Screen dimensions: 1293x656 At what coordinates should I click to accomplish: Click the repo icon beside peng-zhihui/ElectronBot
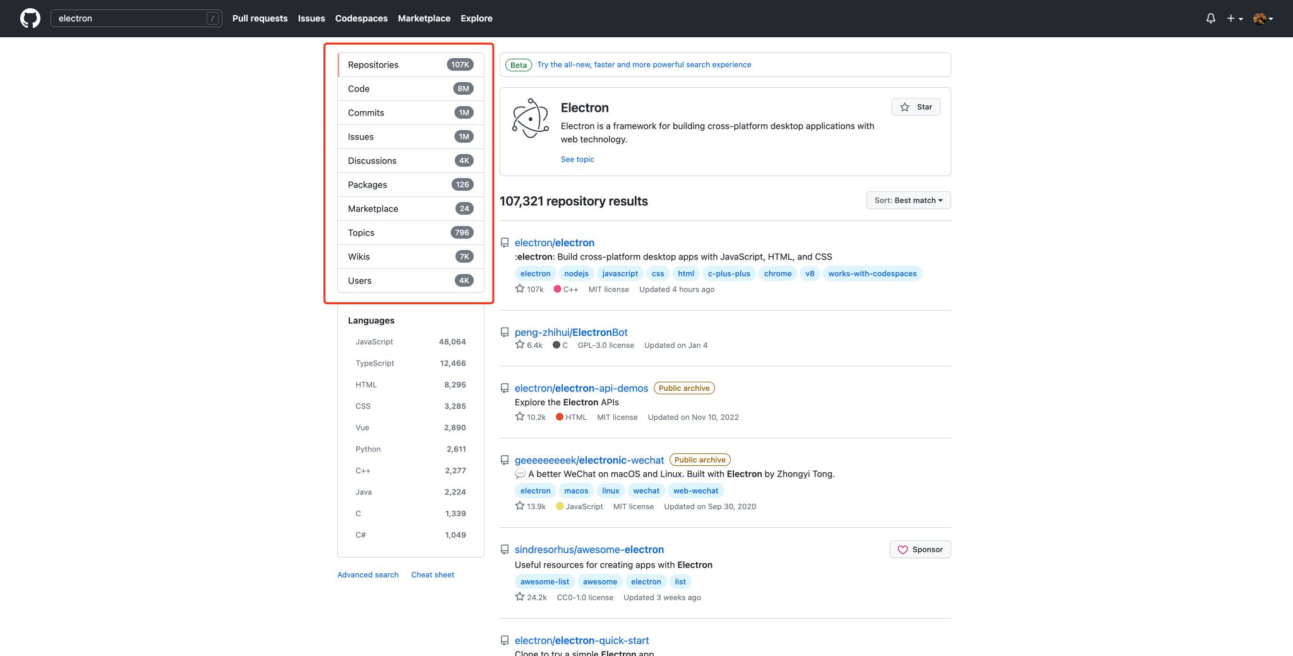505,332
